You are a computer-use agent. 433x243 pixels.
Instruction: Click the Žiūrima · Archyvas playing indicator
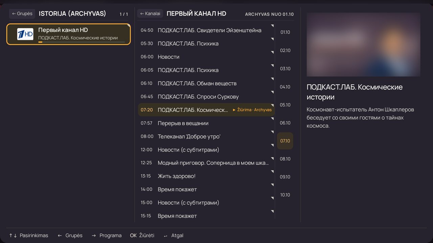[252, 110]
